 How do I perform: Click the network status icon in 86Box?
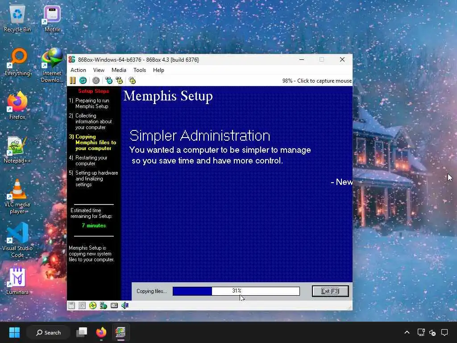[x=104, y=305]
